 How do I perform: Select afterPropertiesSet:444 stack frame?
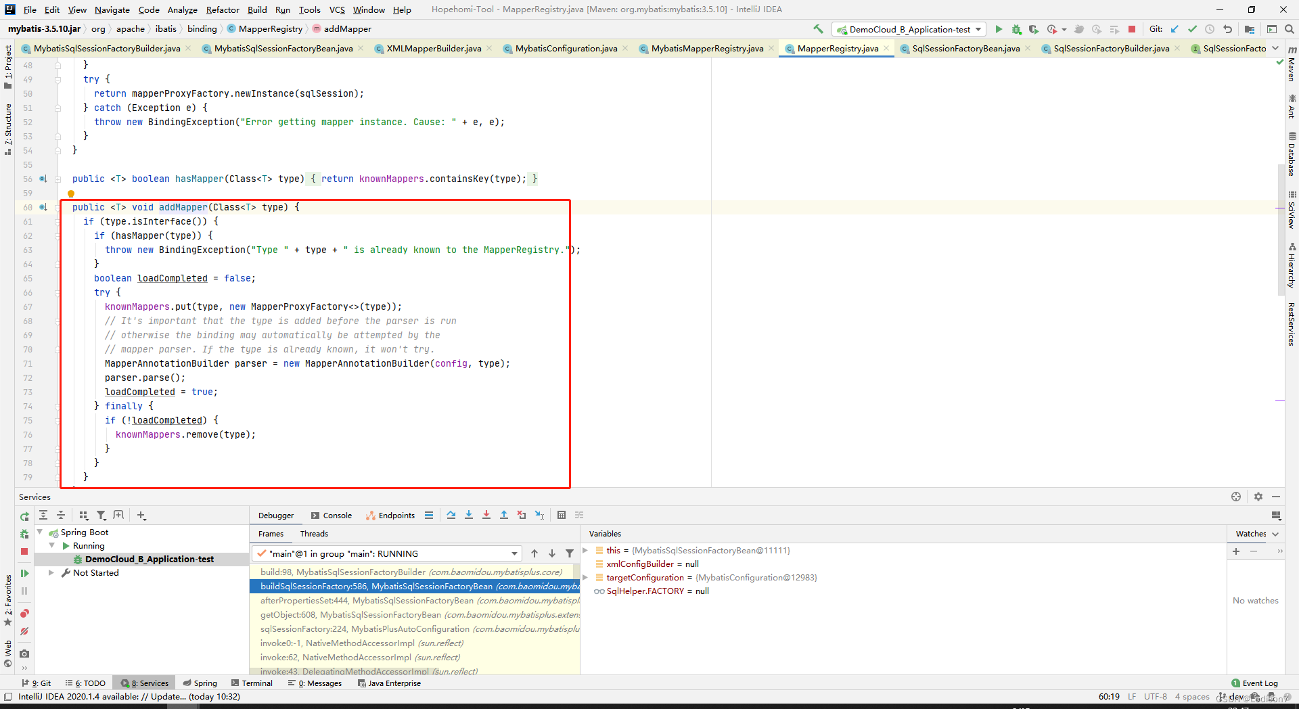click(415, 600)
